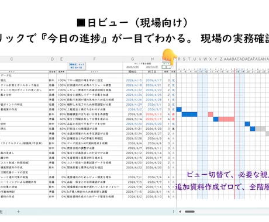The image size is (269, 222).
Task: Select column Y header
Action: [x=216, y=59]
